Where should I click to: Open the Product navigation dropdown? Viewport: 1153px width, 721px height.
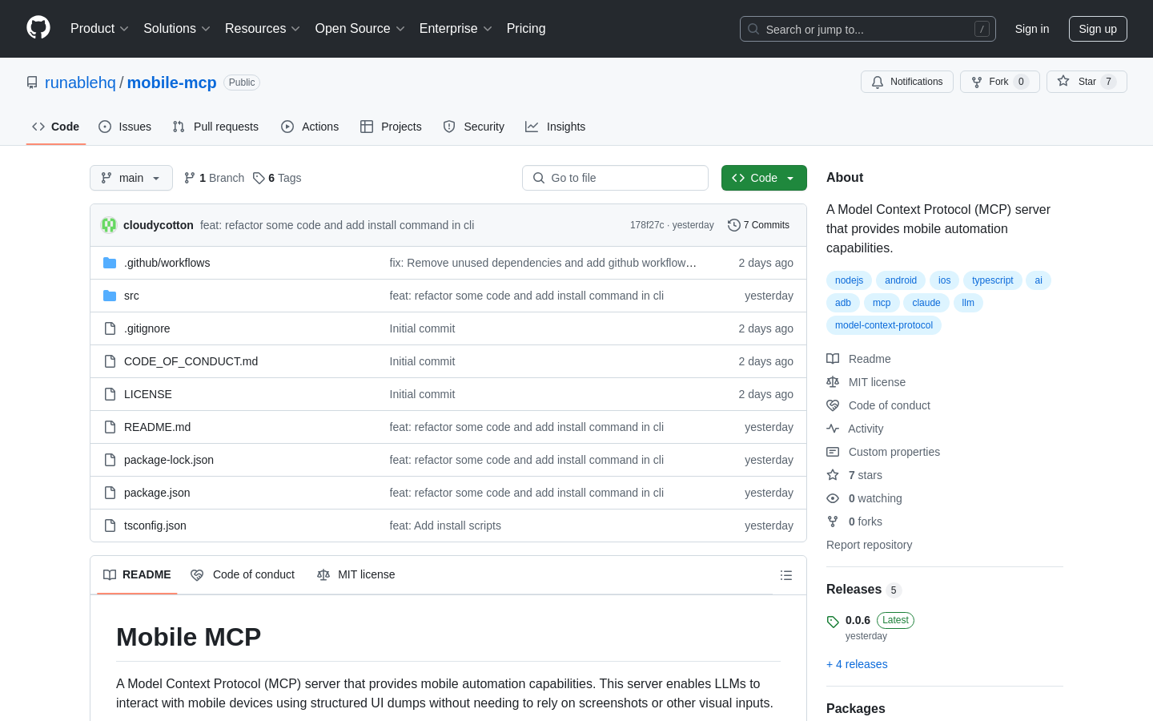click(99, 29)
